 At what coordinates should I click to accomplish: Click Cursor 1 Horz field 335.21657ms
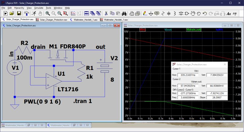(188, 75)
